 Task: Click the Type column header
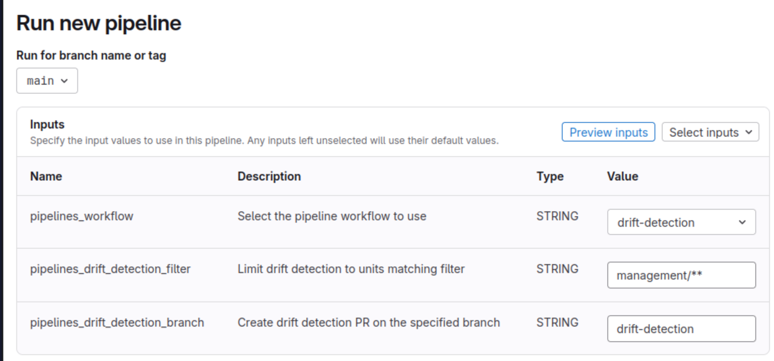550,176
